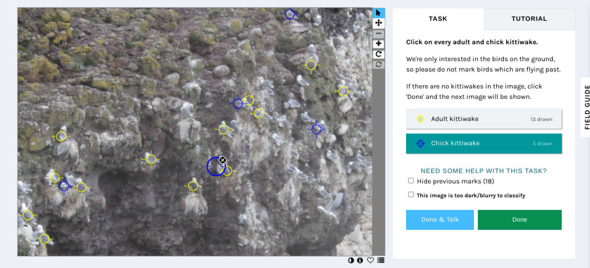Click the Done & Talk button
Screen dimensions: 590x268
[x=440, y=220]
